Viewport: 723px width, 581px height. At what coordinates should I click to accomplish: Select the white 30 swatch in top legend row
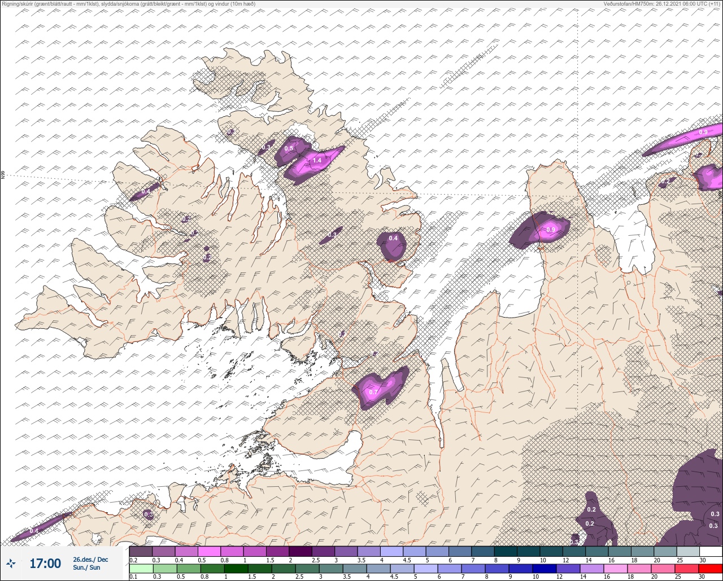[711, 551]
